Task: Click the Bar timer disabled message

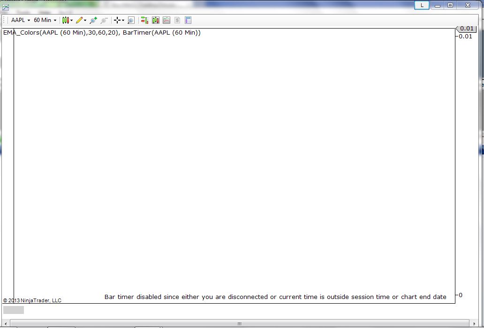Action: point(275,297)
